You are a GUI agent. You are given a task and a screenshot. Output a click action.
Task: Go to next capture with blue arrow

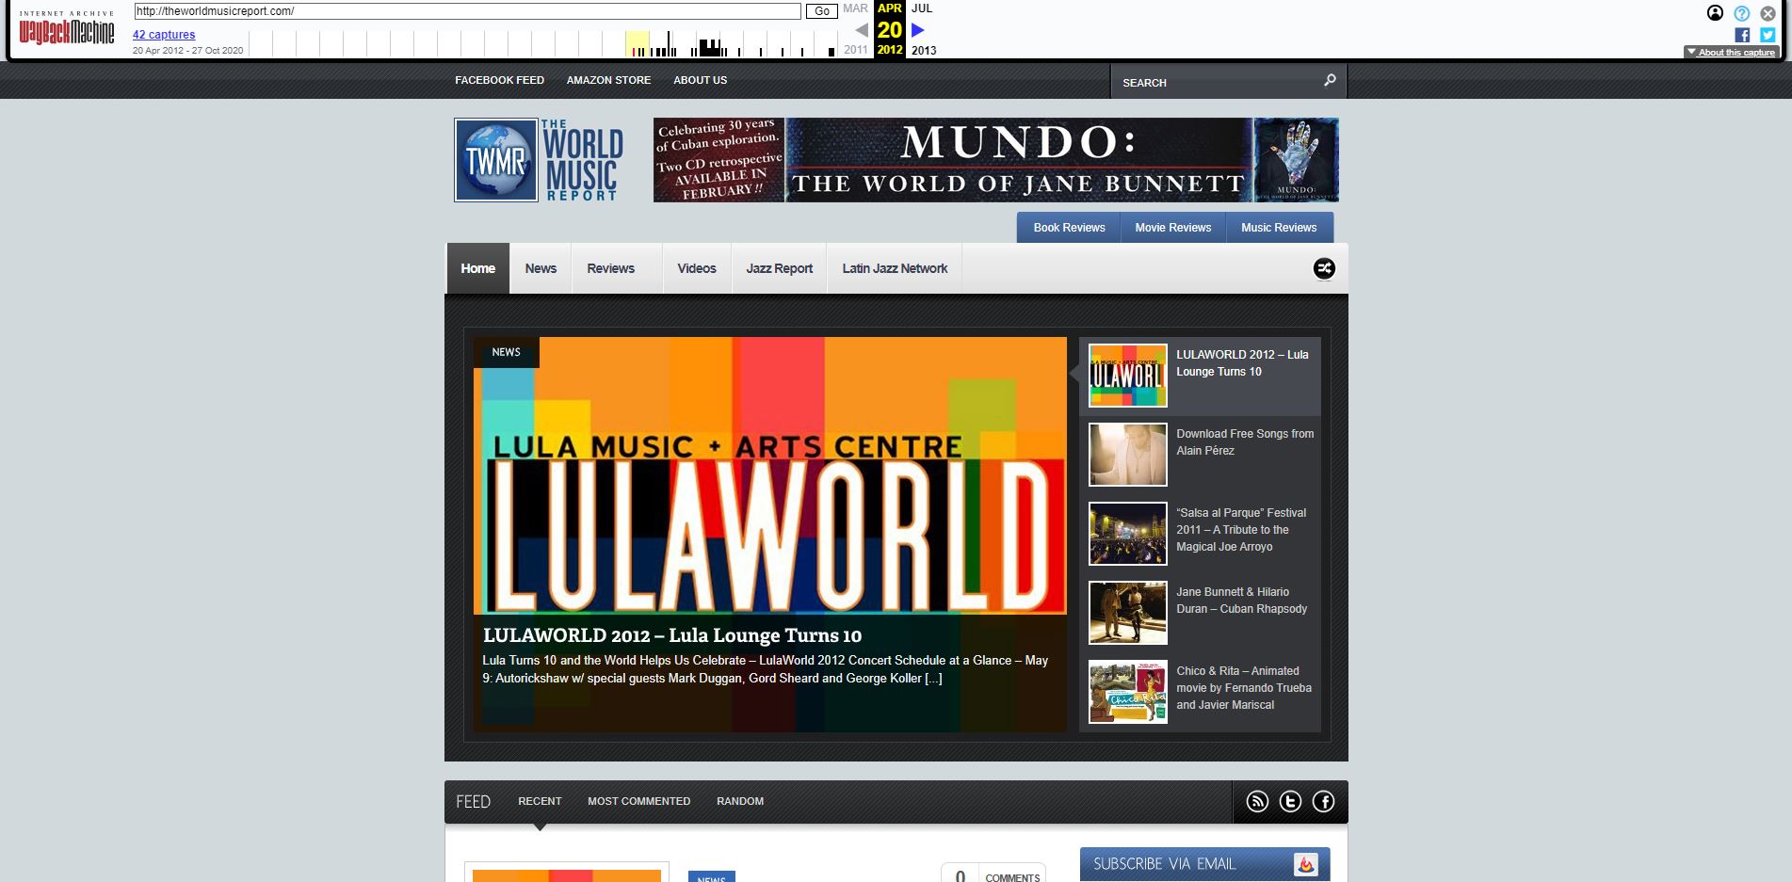pyautogui.click(x=917, y=30)
